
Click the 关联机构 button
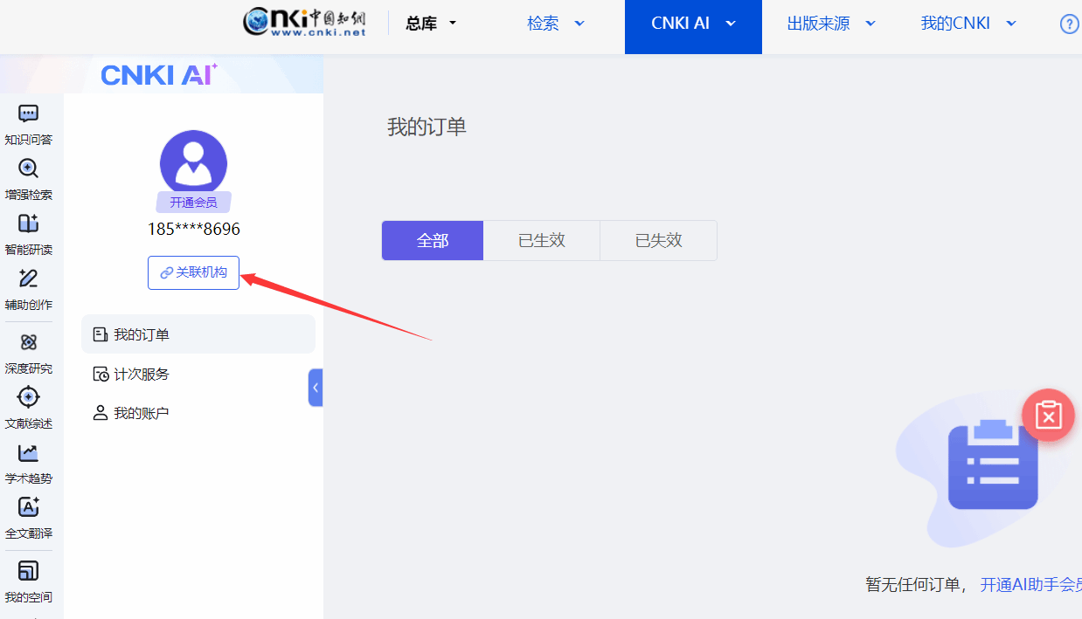point(193,272)
